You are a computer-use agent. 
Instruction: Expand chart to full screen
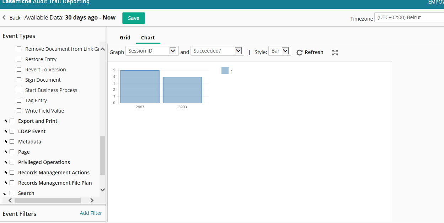pyautogui.click(x=335, y=53)
